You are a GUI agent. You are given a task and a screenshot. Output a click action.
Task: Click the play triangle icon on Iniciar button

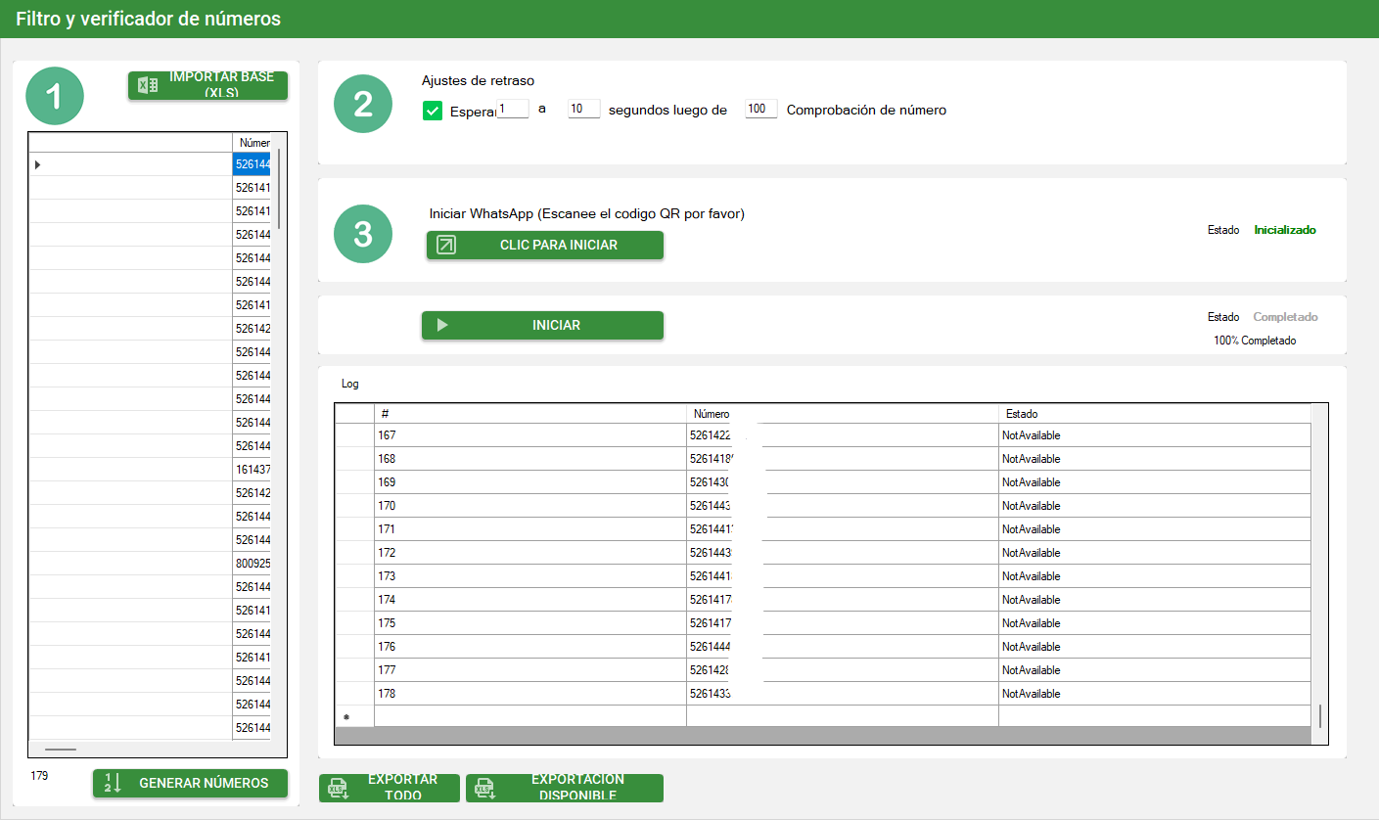442,325
